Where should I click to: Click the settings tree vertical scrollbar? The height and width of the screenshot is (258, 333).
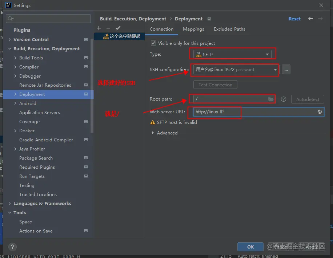(x=92, y=85)
